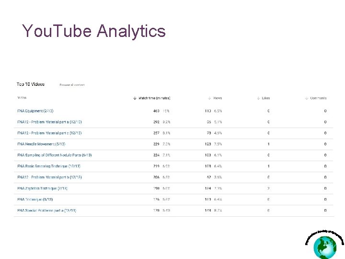Sort by Watch time (minutes) header
Screen dimensions: 345x259
pyautogui.click(x=154, y=98)
